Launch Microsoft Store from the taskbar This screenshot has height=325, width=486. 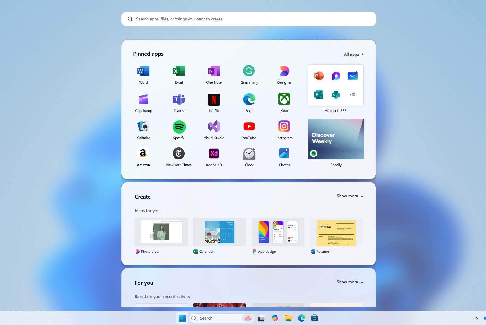314,318
